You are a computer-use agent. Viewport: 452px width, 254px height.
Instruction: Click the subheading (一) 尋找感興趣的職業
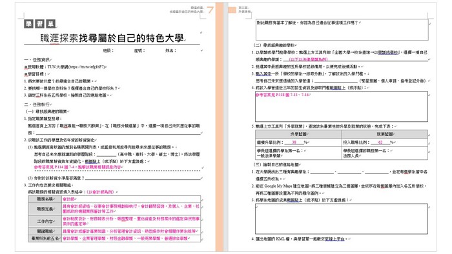click(47, 112)
